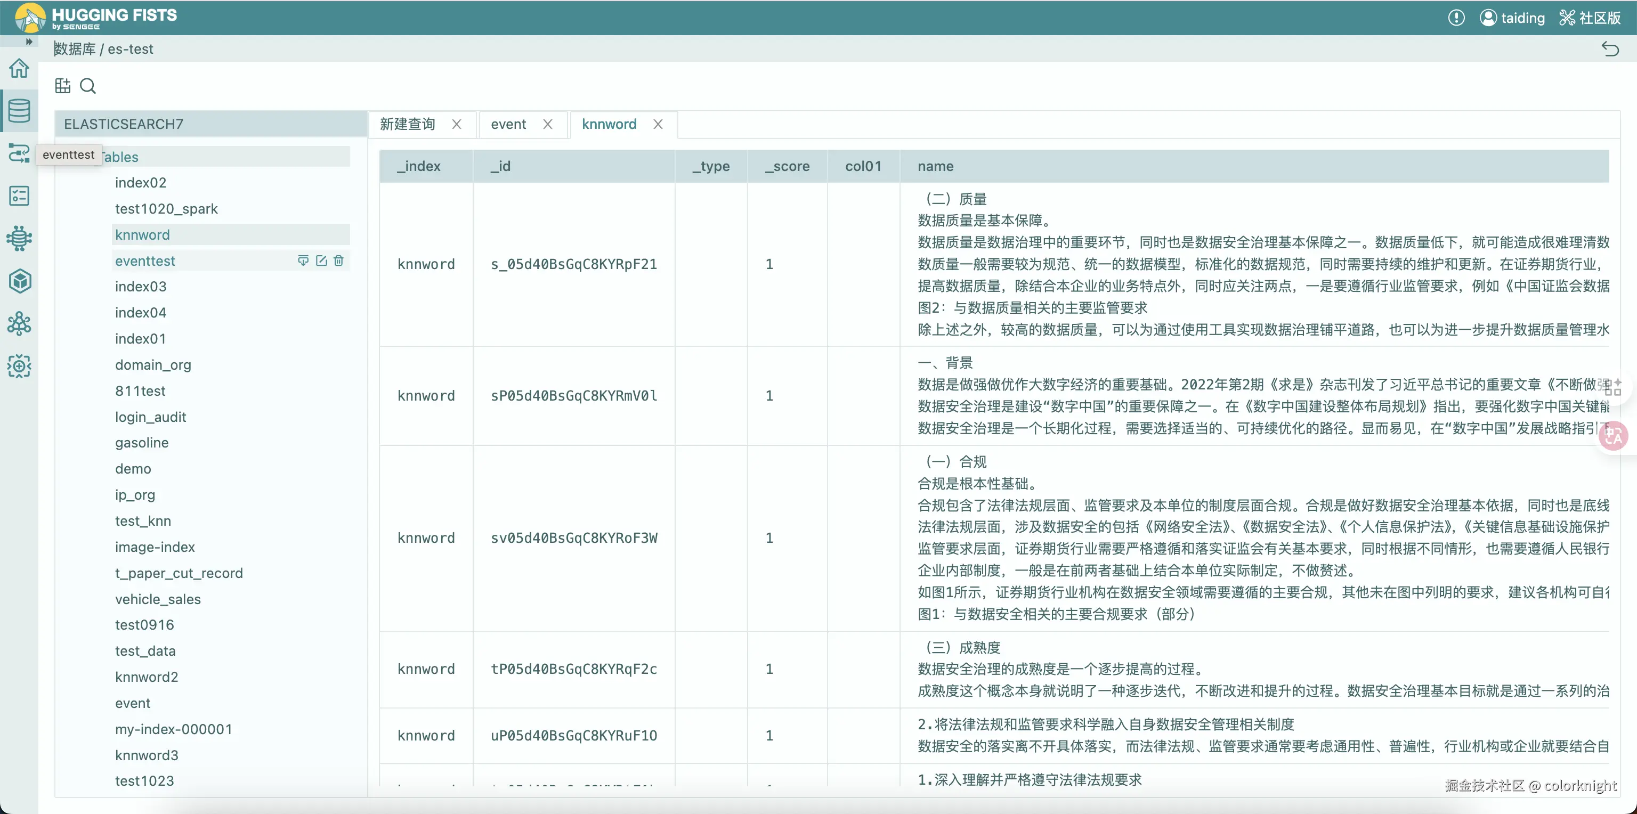This screenshot has height=814, width=1637.
Task: Select the test1020_spark table
Action: (166, 208)
